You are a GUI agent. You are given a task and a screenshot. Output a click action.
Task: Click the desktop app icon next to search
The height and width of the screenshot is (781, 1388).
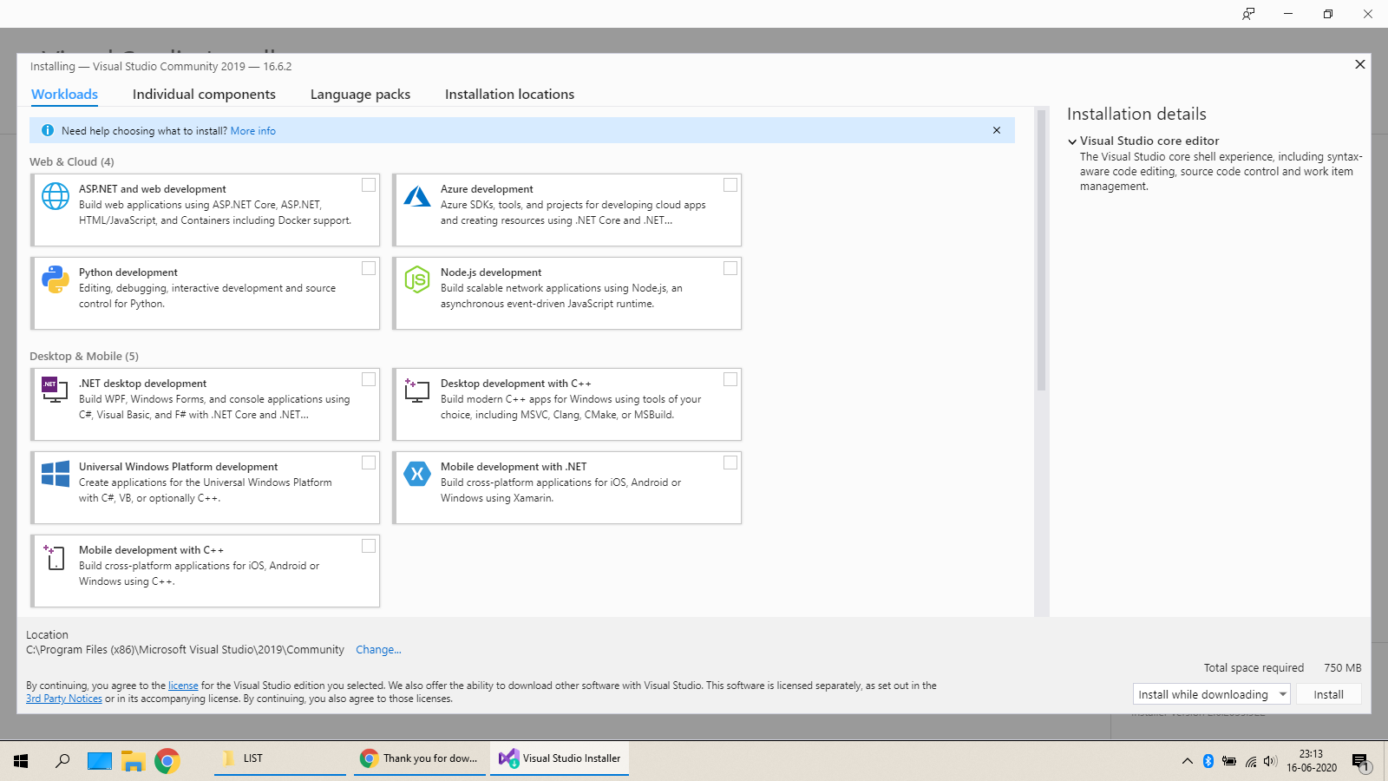click(100, 761)
